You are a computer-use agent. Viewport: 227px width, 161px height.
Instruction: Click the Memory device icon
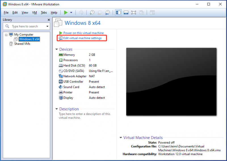pyautogui.click(x=61, y=55)
